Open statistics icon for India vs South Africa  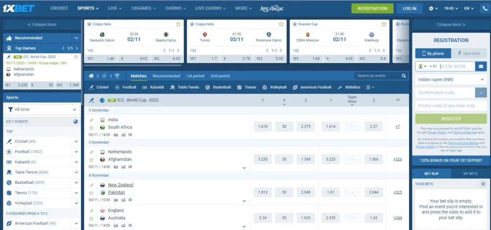coord(116,135)
